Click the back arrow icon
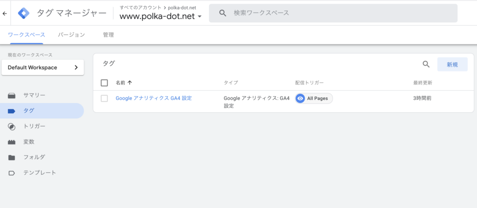Image resolution: width=477 pixels, height=208 pixels. [x=5, y=13]
